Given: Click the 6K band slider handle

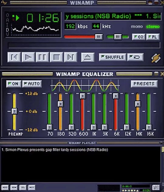Looking at the screenshot, I should click(x=116, y=96).
